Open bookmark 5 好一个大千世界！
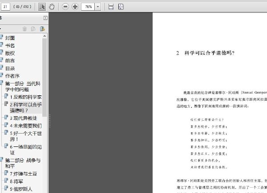This screenshot has height=193, width=267. coord(26,136)
